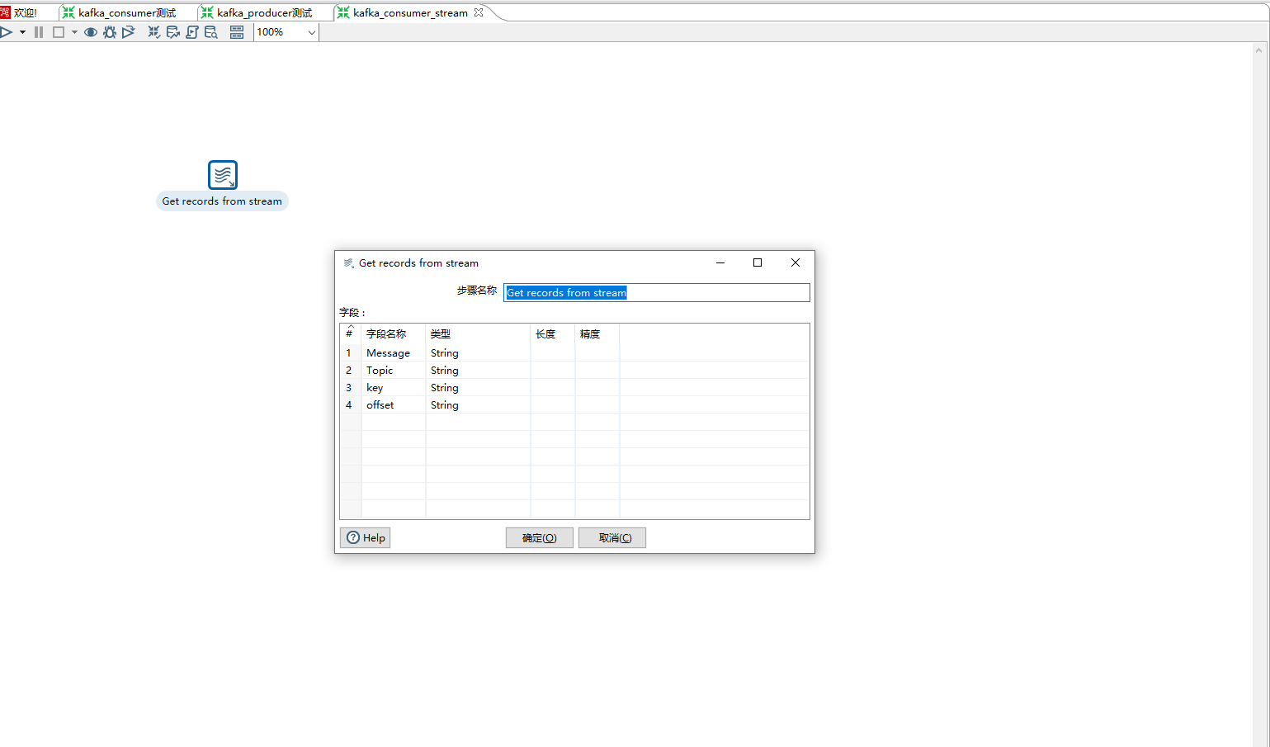The height and width of the screenshot is (747, 1270).
Task: Show the execution results panel
Action: 238,31
